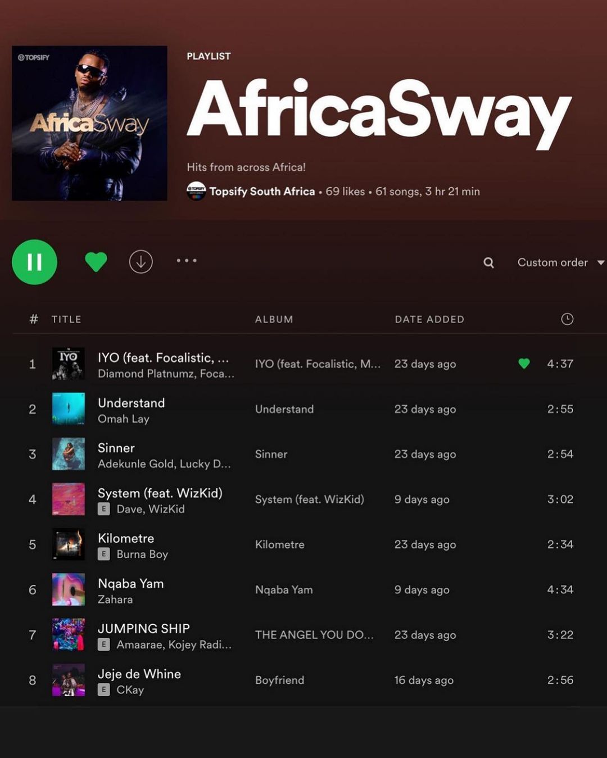Open search within the playlist
Screen dimensions: 607x758
(489, 262)
